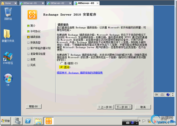The width and height of the screenshot is (177, 126).
Task: Open the 新建文件夹 folder on desktop
Action: click(x=8, y=36)
